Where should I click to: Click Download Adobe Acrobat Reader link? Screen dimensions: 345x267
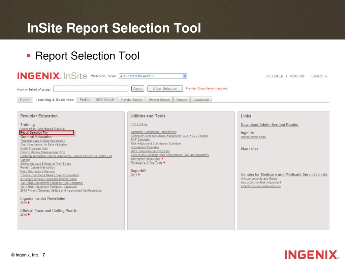tap(270, 125)
